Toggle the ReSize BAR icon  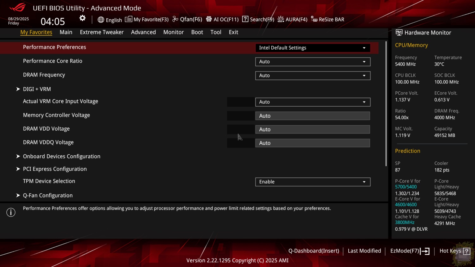pos(314,19)
